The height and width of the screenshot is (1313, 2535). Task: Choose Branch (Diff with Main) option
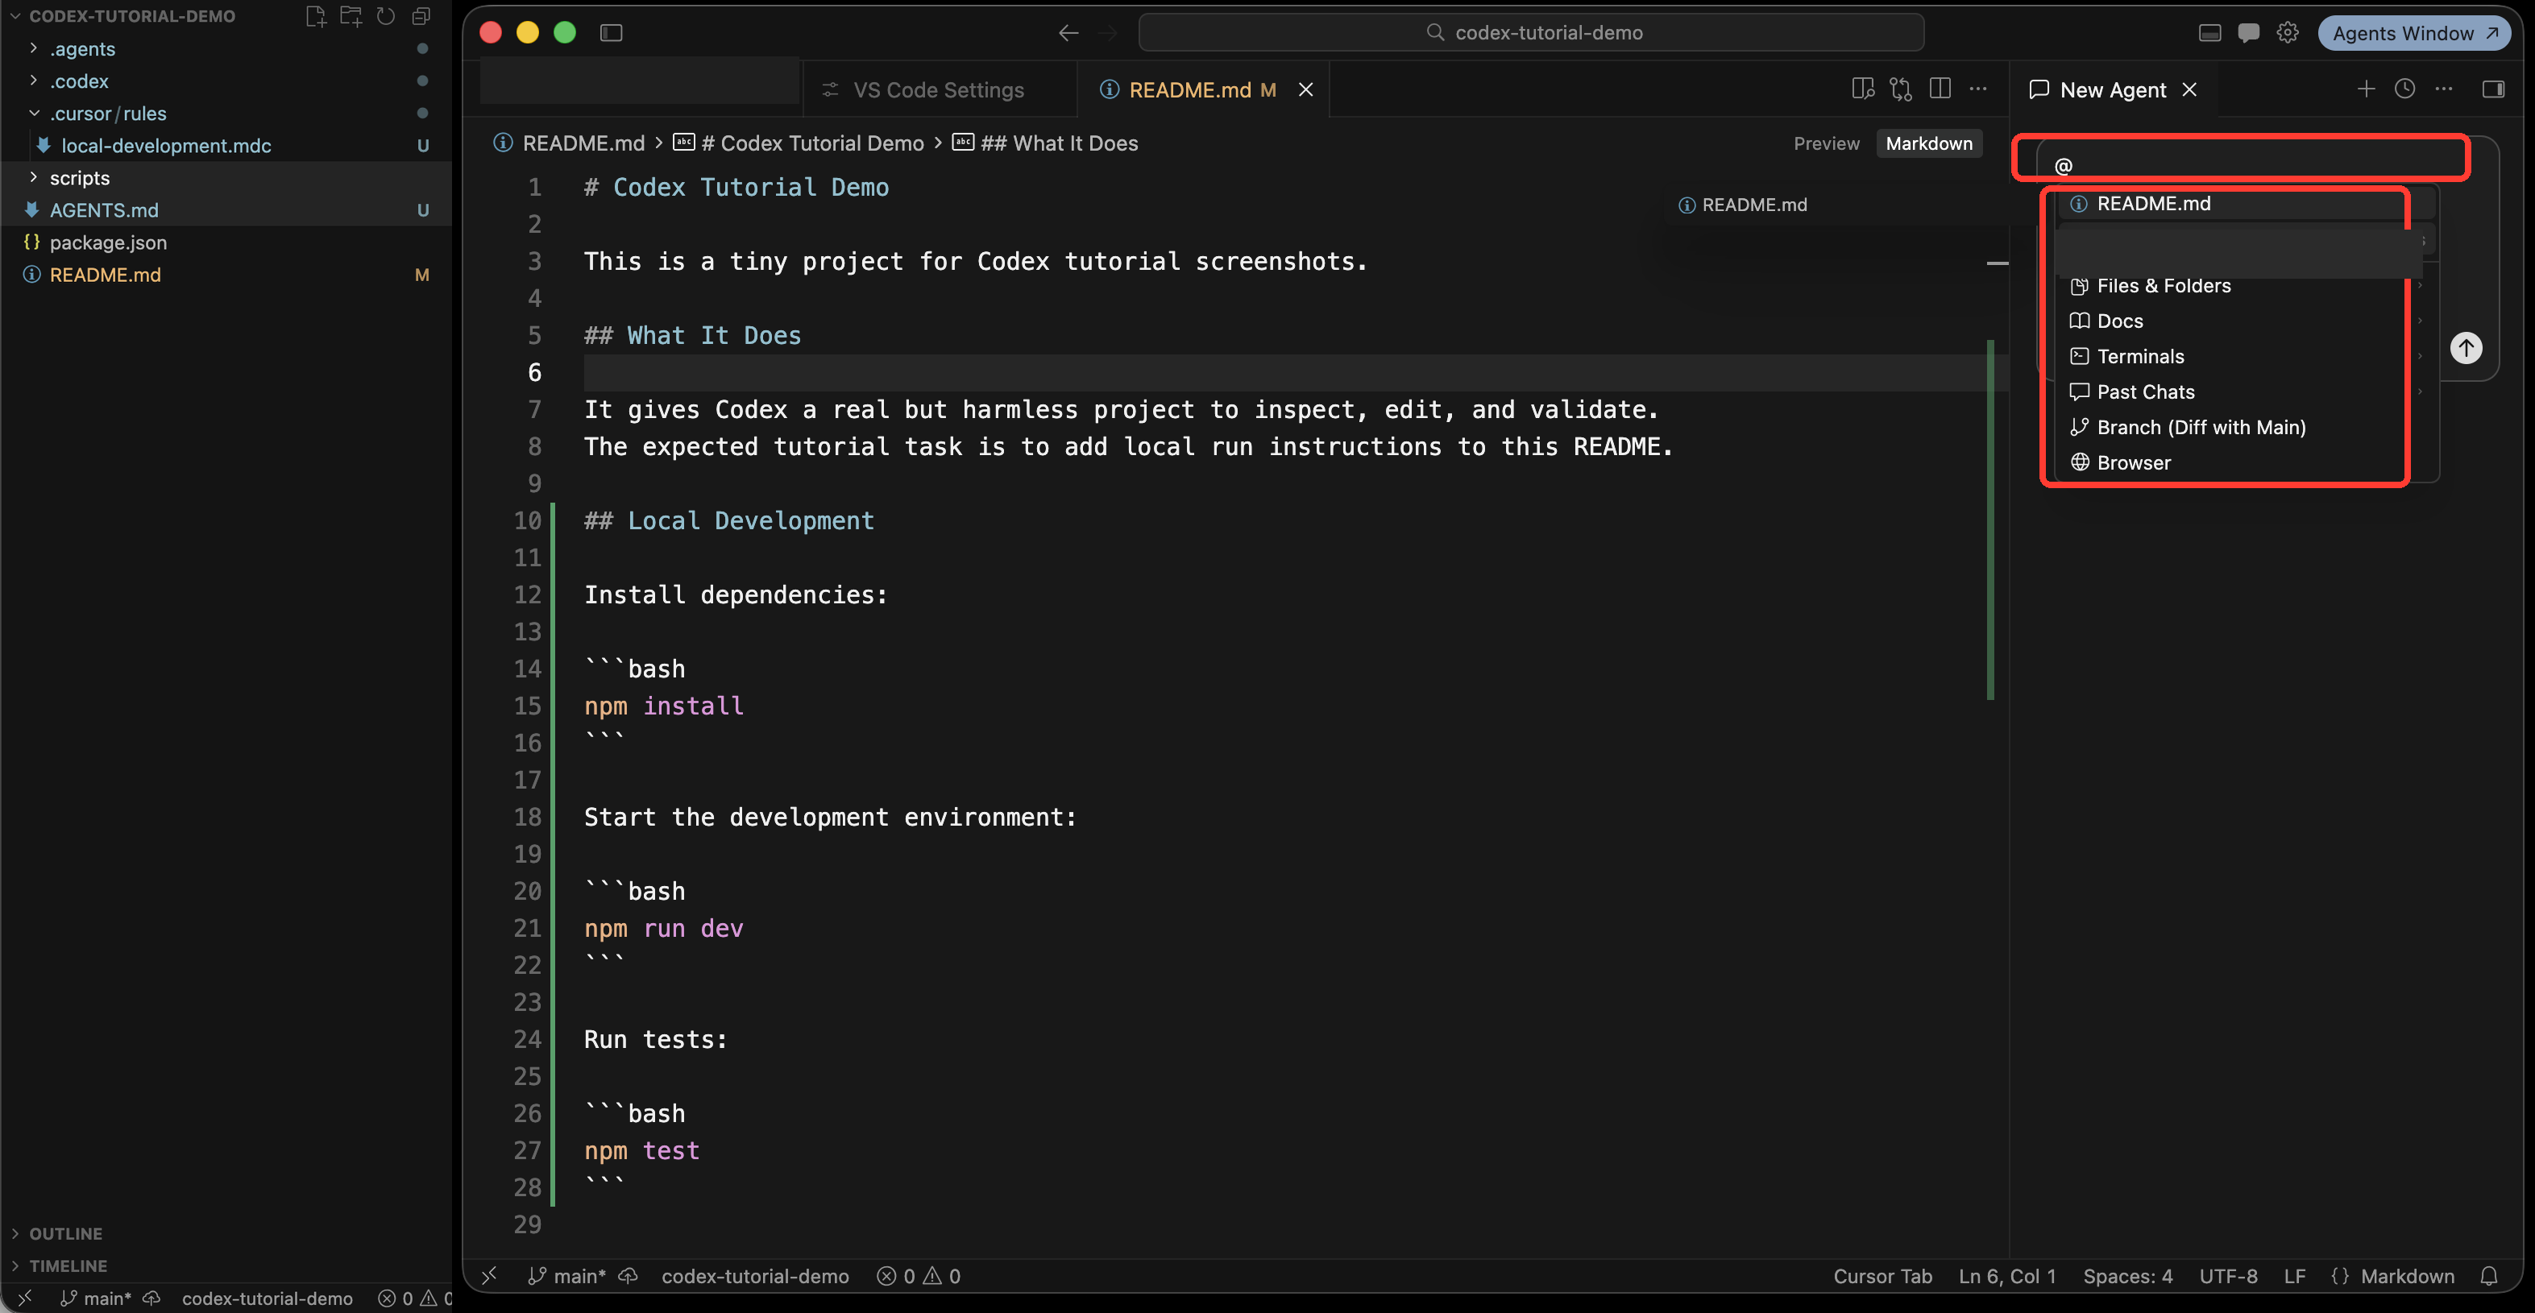(2246, 427)
